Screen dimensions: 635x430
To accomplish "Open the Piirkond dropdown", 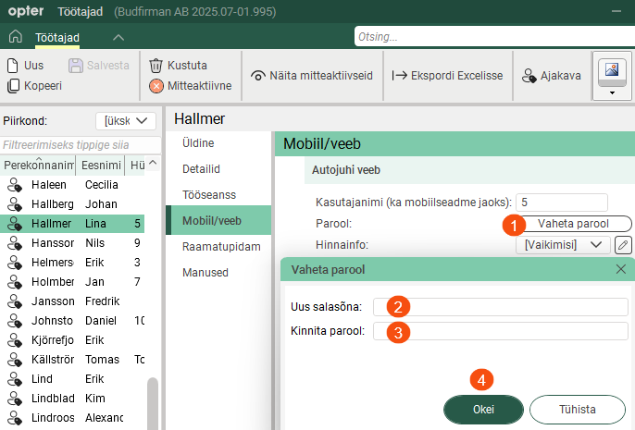I will (x=126, y=121).
